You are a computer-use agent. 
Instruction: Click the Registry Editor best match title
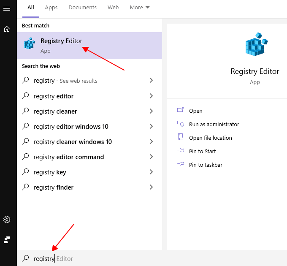point(61,41)
